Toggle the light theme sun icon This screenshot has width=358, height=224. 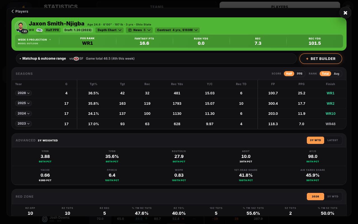pyautogui.click(x=348, y=6)
